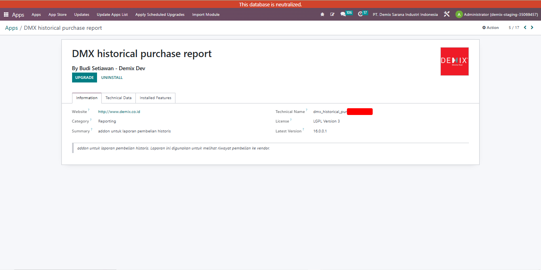Select Import Module menu
This screenshot has width=541, height=270.
[206, 15]
